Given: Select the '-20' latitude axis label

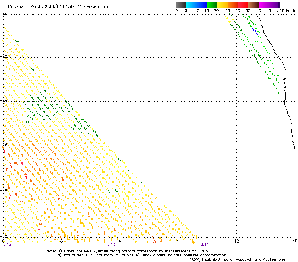Looking at the screenshot, I should pos(4,13).
